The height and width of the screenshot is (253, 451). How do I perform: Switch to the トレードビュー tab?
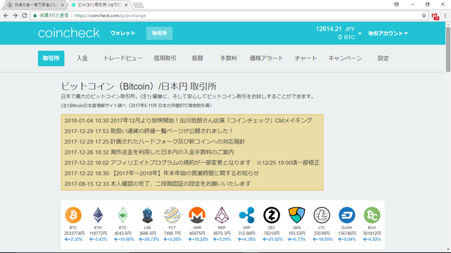123,58
